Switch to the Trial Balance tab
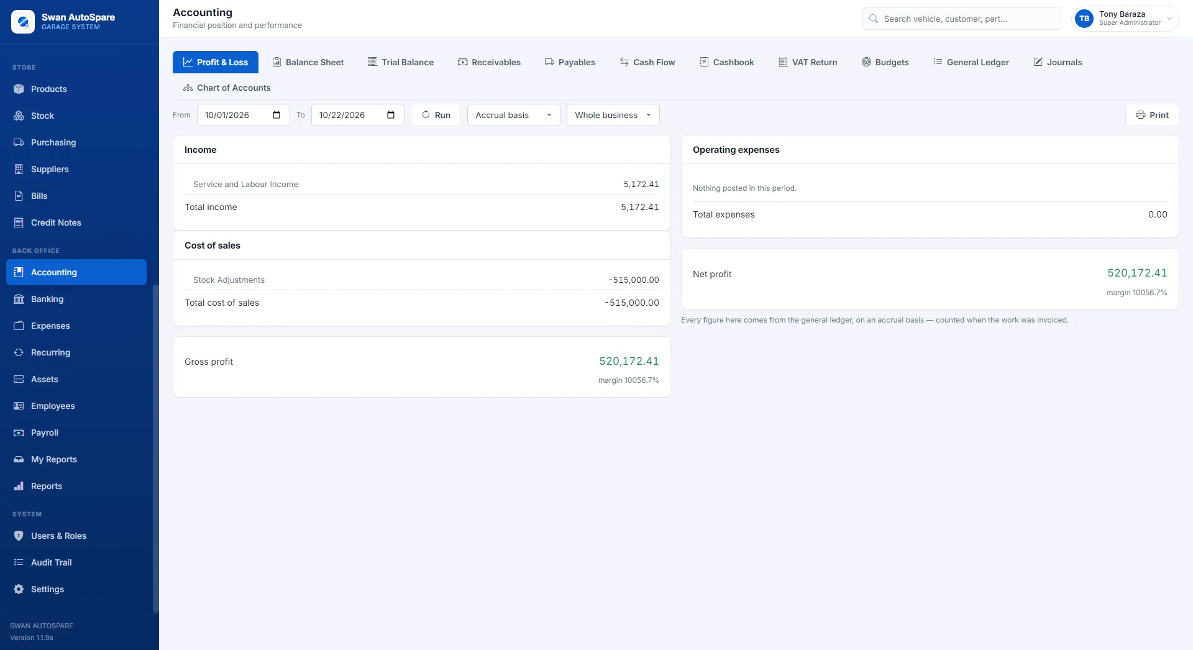Viewport: 1193px width, 650px height. (401, 62)
